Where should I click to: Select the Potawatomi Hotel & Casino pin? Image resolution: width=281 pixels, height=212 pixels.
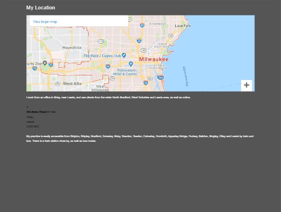click(131, 64)
